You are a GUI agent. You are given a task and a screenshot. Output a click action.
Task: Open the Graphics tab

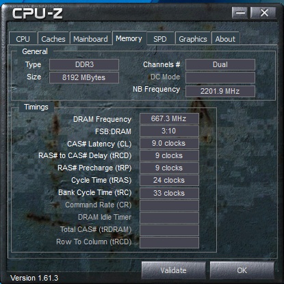(x=193, y=38)
